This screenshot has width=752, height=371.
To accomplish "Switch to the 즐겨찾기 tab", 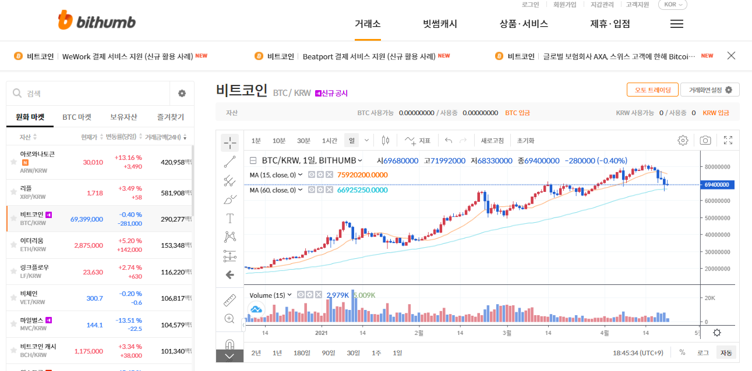I will [x=171, y=117].
